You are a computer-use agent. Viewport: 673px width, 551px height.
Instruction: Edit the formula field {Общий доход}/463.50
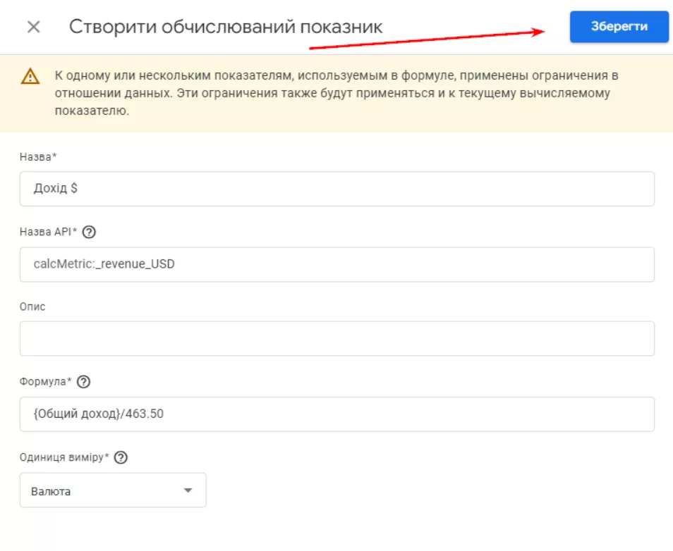pos(337,414)
